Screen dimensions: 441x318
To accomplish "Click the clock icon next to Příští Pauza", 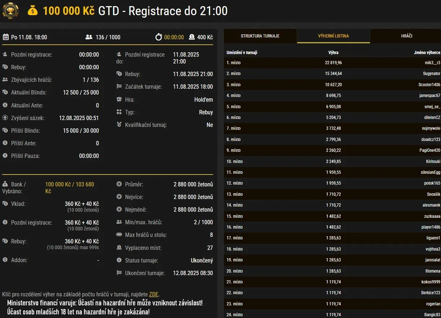I will coord(5,156).
